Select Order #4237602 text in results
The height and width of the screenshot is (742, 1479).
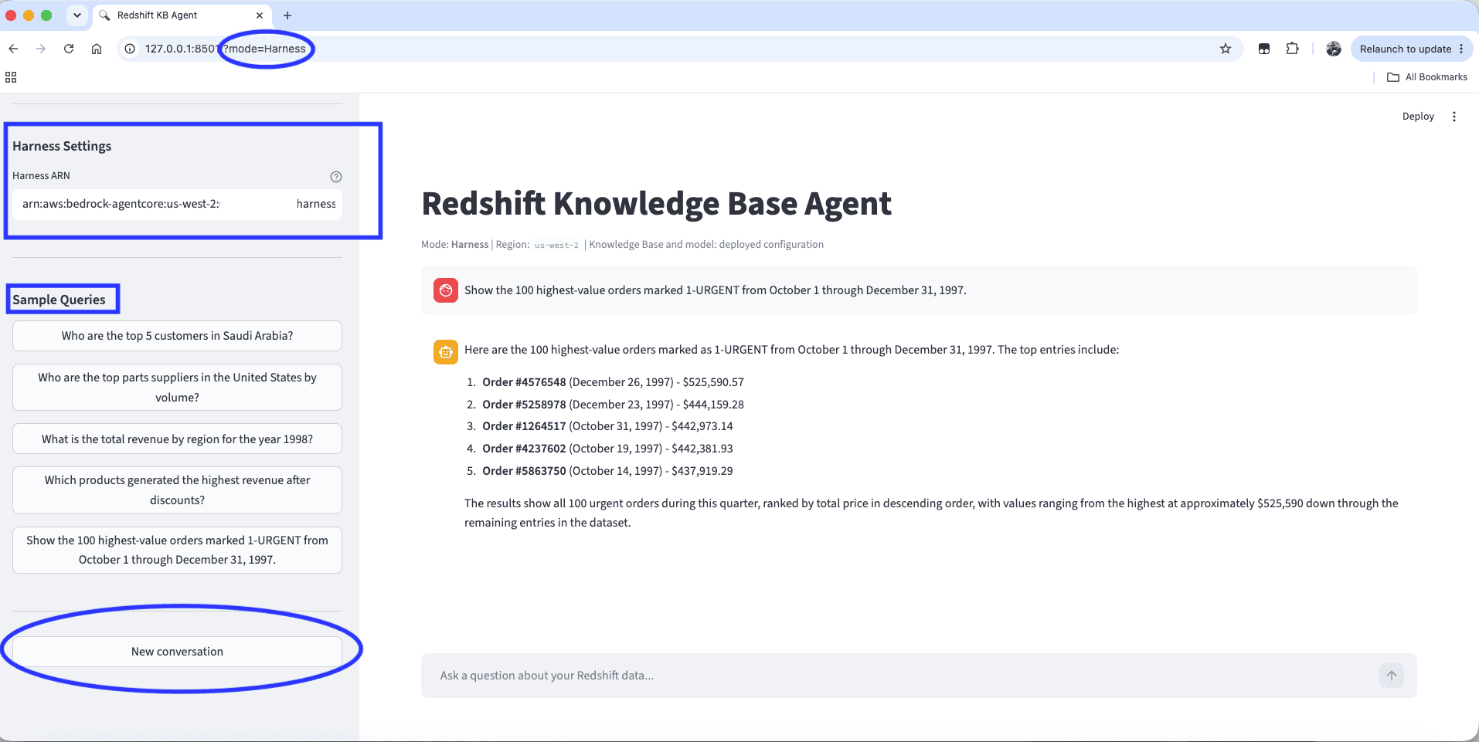(524, 449)
